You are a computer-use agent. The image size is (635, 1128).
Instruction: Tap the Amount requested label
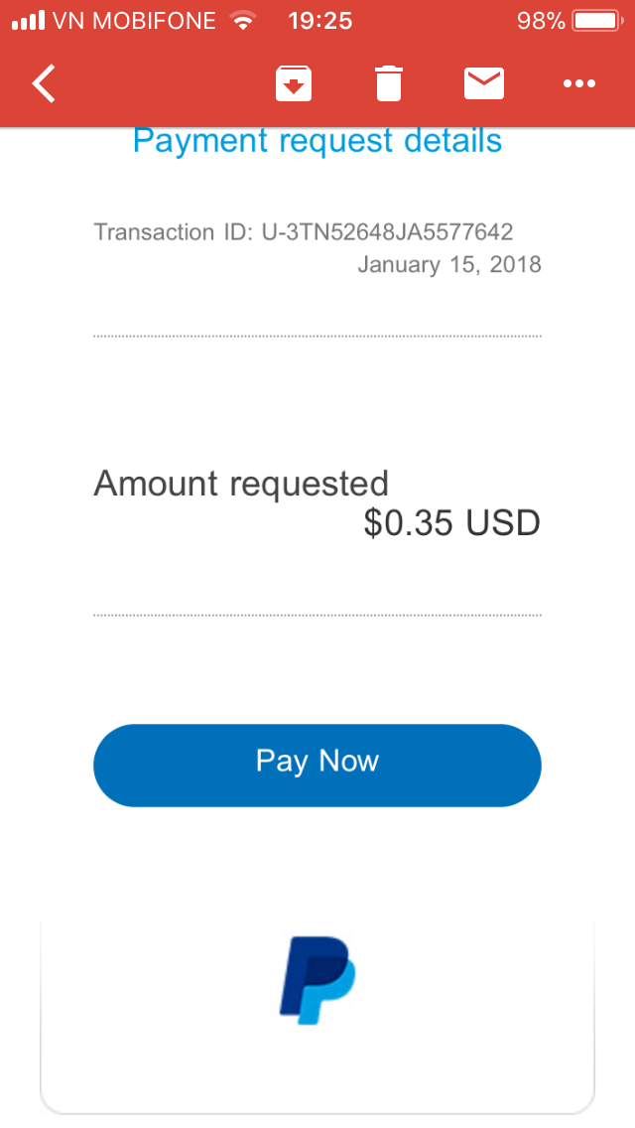pos(241,484)
